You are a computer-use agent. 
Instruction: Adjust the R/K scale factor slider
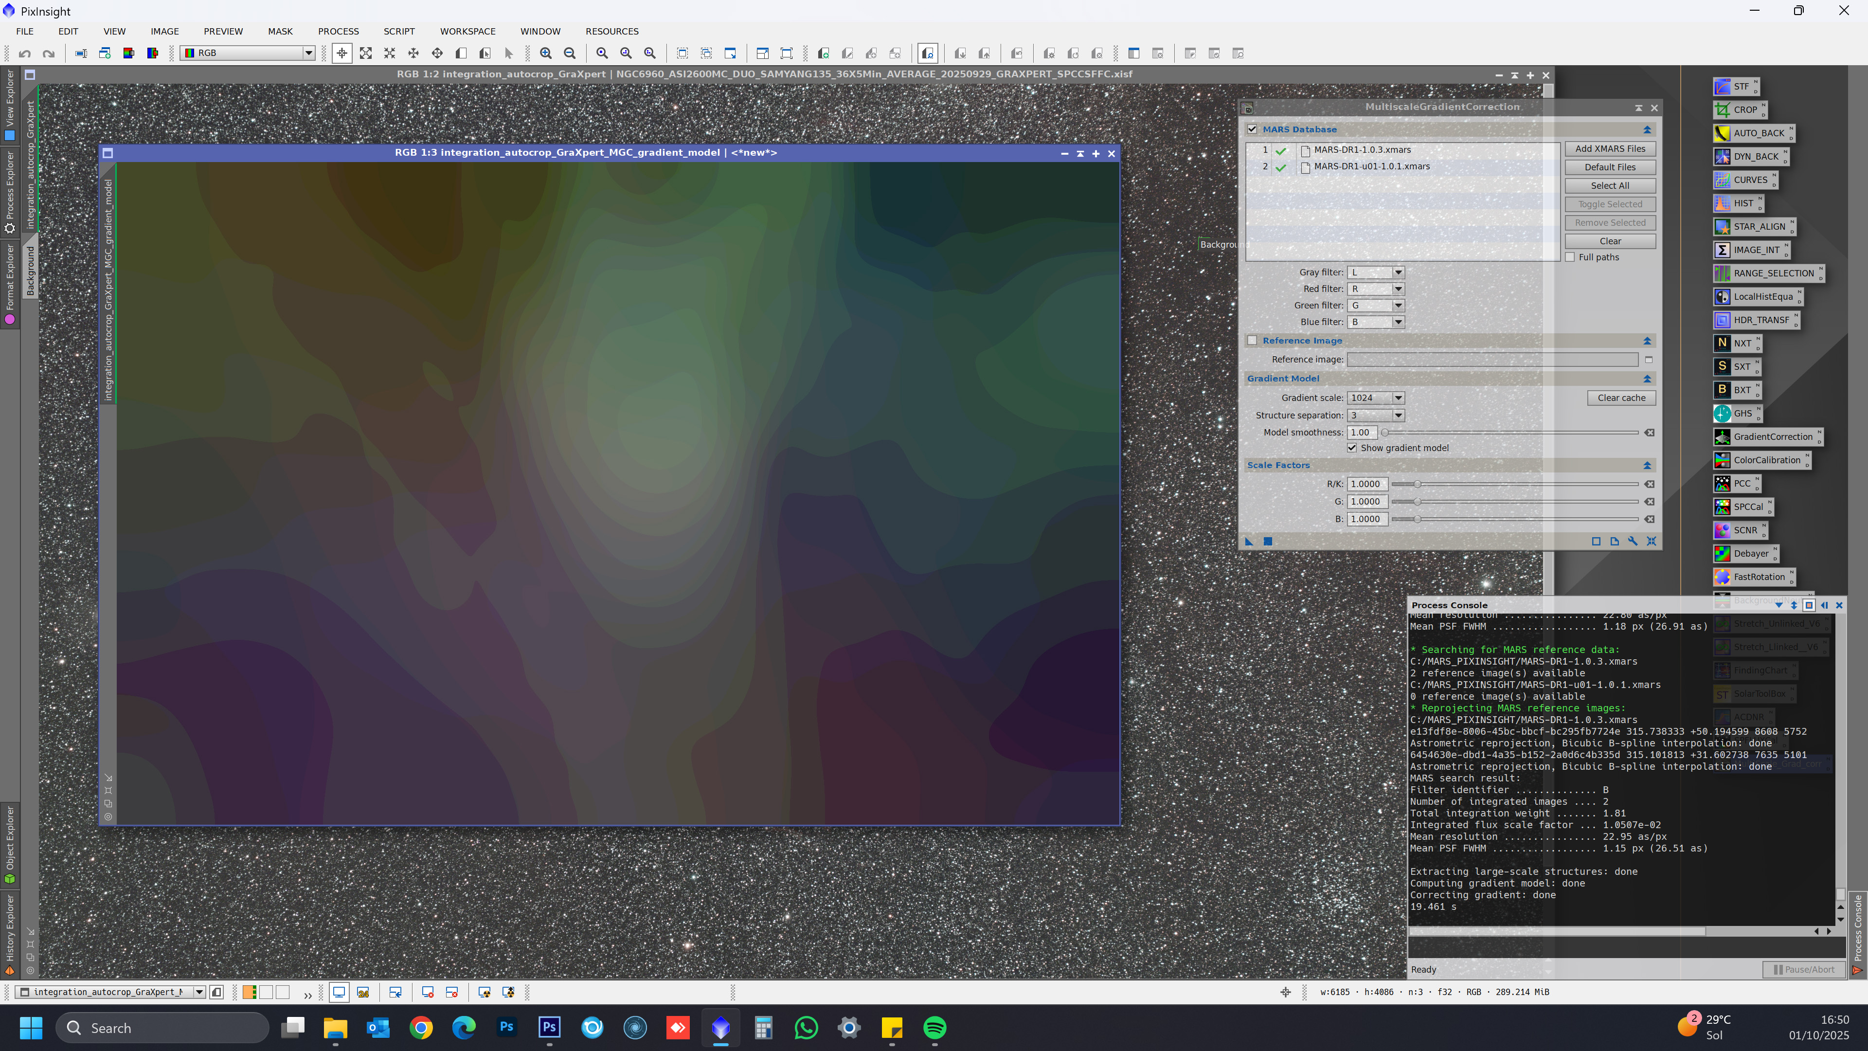(1417, 485)
